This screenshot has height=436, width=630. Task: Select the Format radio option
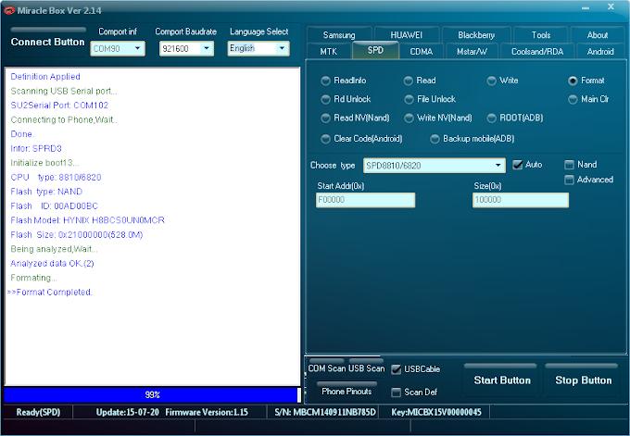573,81
